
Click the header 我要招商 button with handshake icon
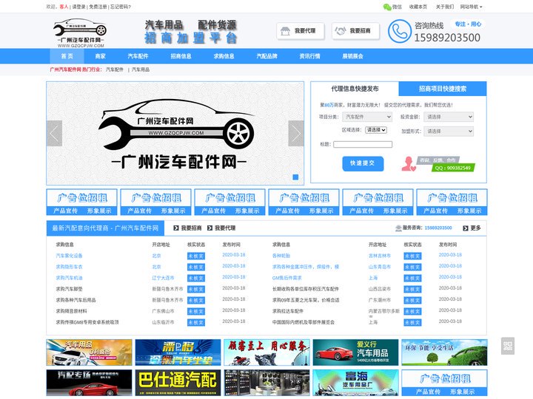(x=355, y=31)
